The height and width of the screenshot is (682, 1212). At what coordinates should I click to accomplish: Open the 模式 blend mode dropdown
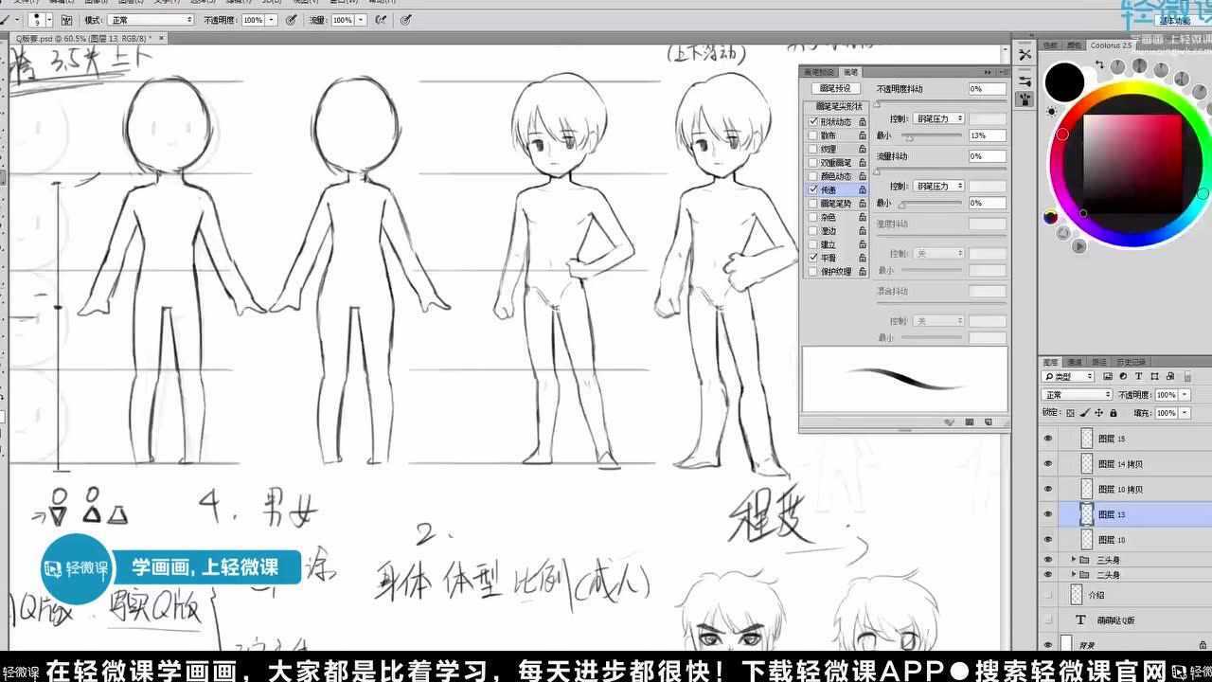[151, 20]
